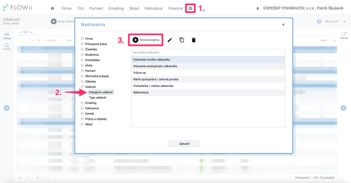Click the edit pencil icon
Image resolution: width=351 pixels, height=183 pixels.
170,40
